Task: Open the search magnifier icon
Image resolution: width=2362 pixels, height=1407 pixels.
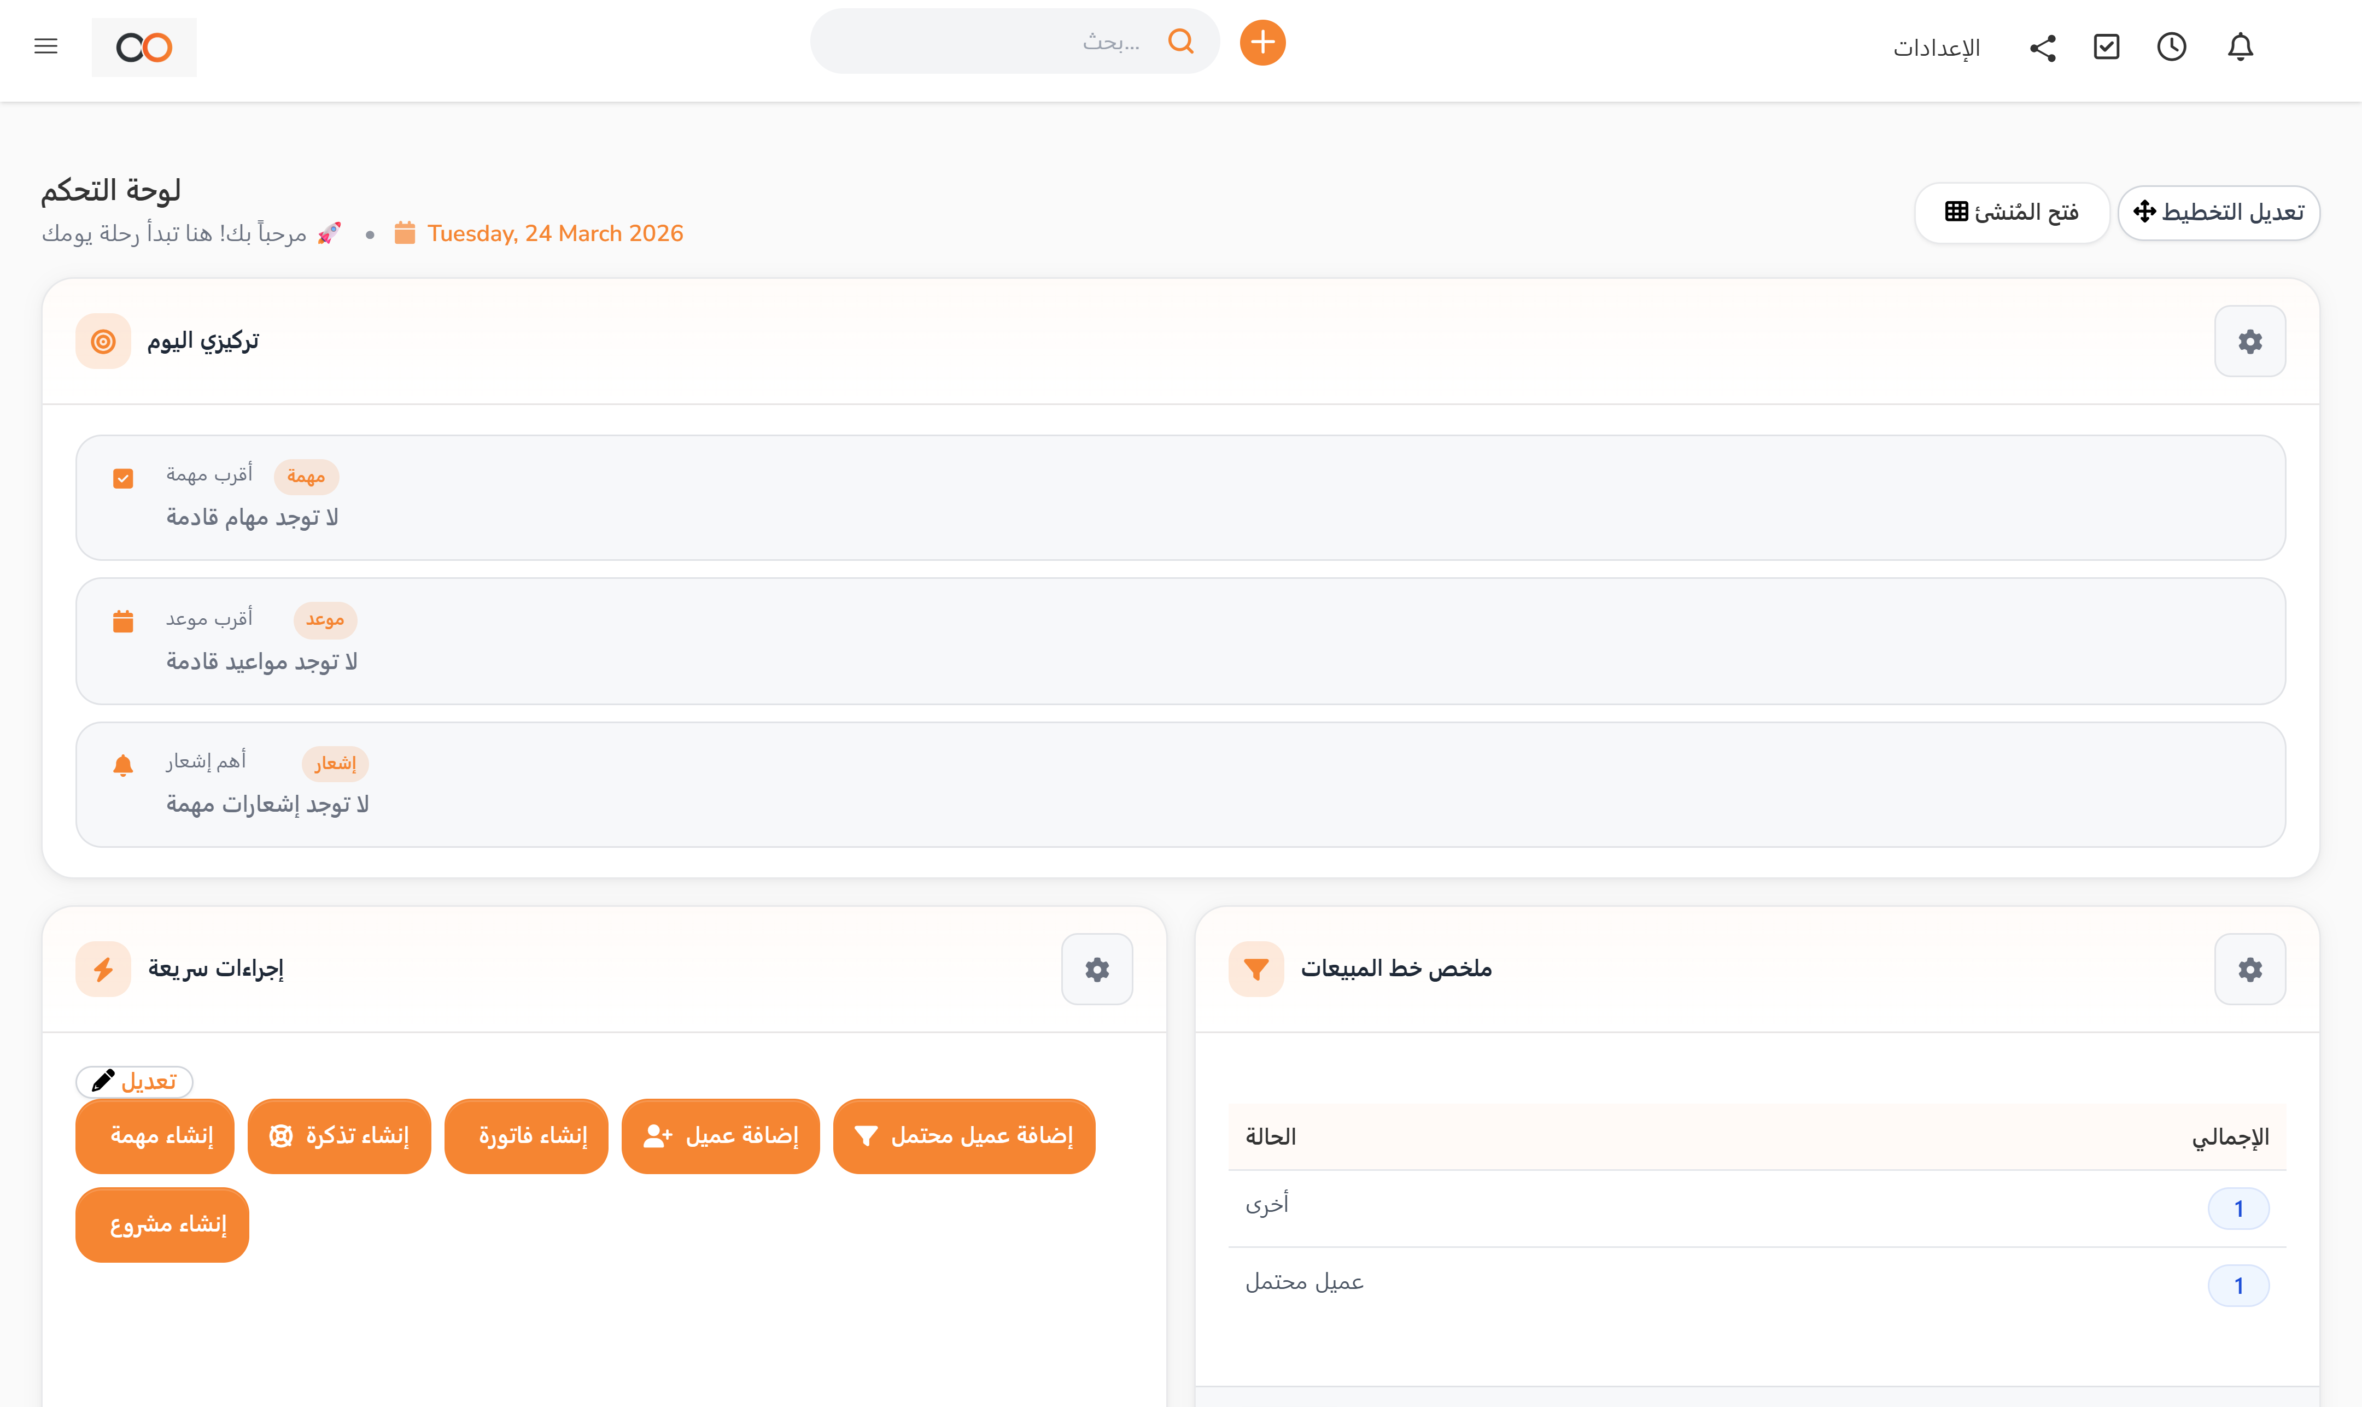Action: [x=1180, y=41]
